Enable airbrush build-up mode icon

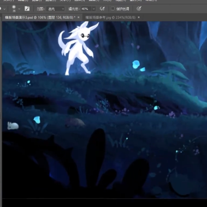pyautogui.click(x=102, y=9)
